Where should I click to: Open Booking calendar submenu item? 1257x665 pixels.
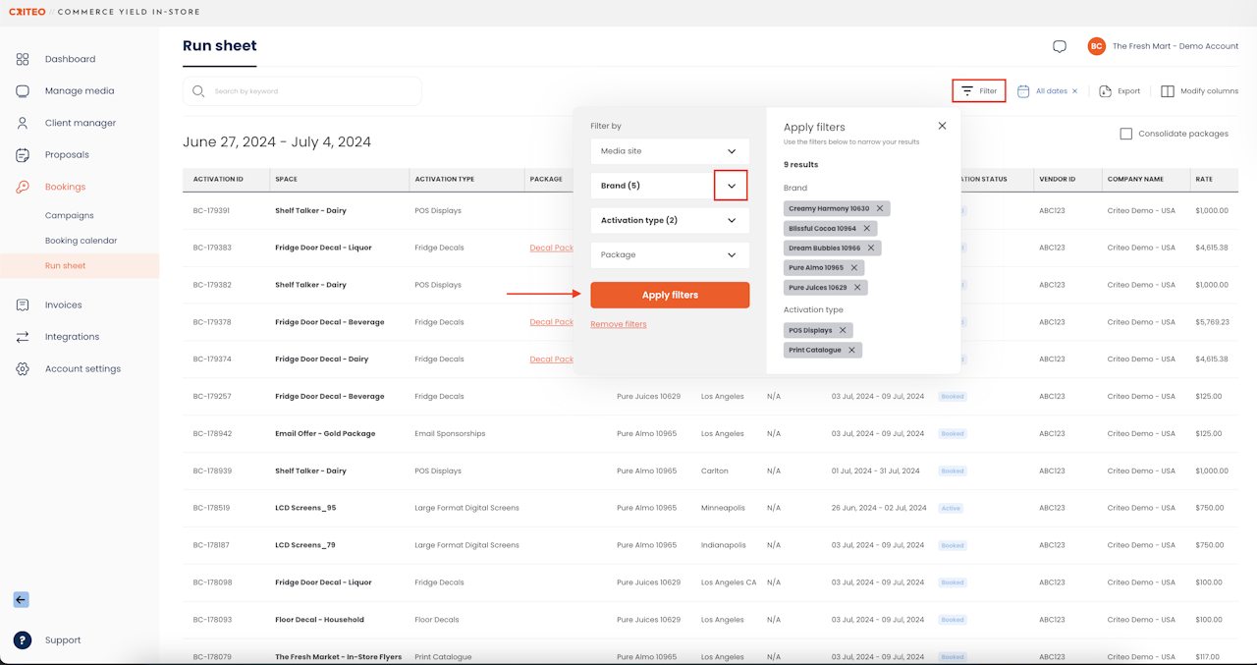click(x=81, y=241)
